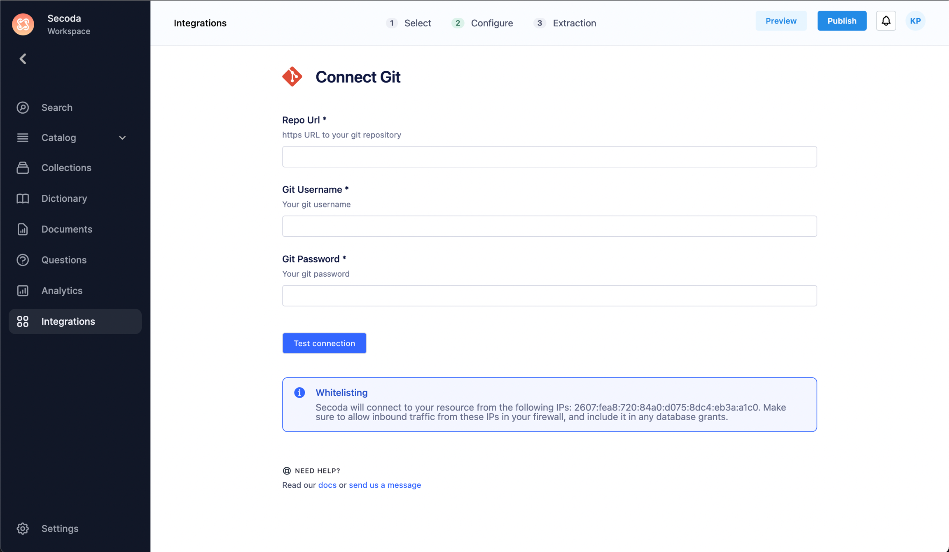Click the Test connection button
949x552 pixels.
click(324, 343)
